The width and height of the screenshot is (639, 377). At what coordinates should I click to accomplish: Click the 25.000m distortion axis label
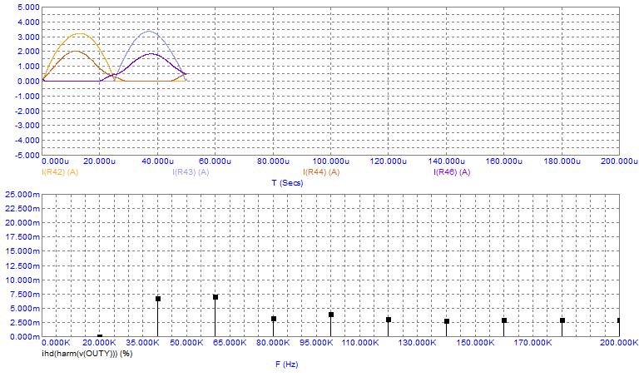[22, 195]
